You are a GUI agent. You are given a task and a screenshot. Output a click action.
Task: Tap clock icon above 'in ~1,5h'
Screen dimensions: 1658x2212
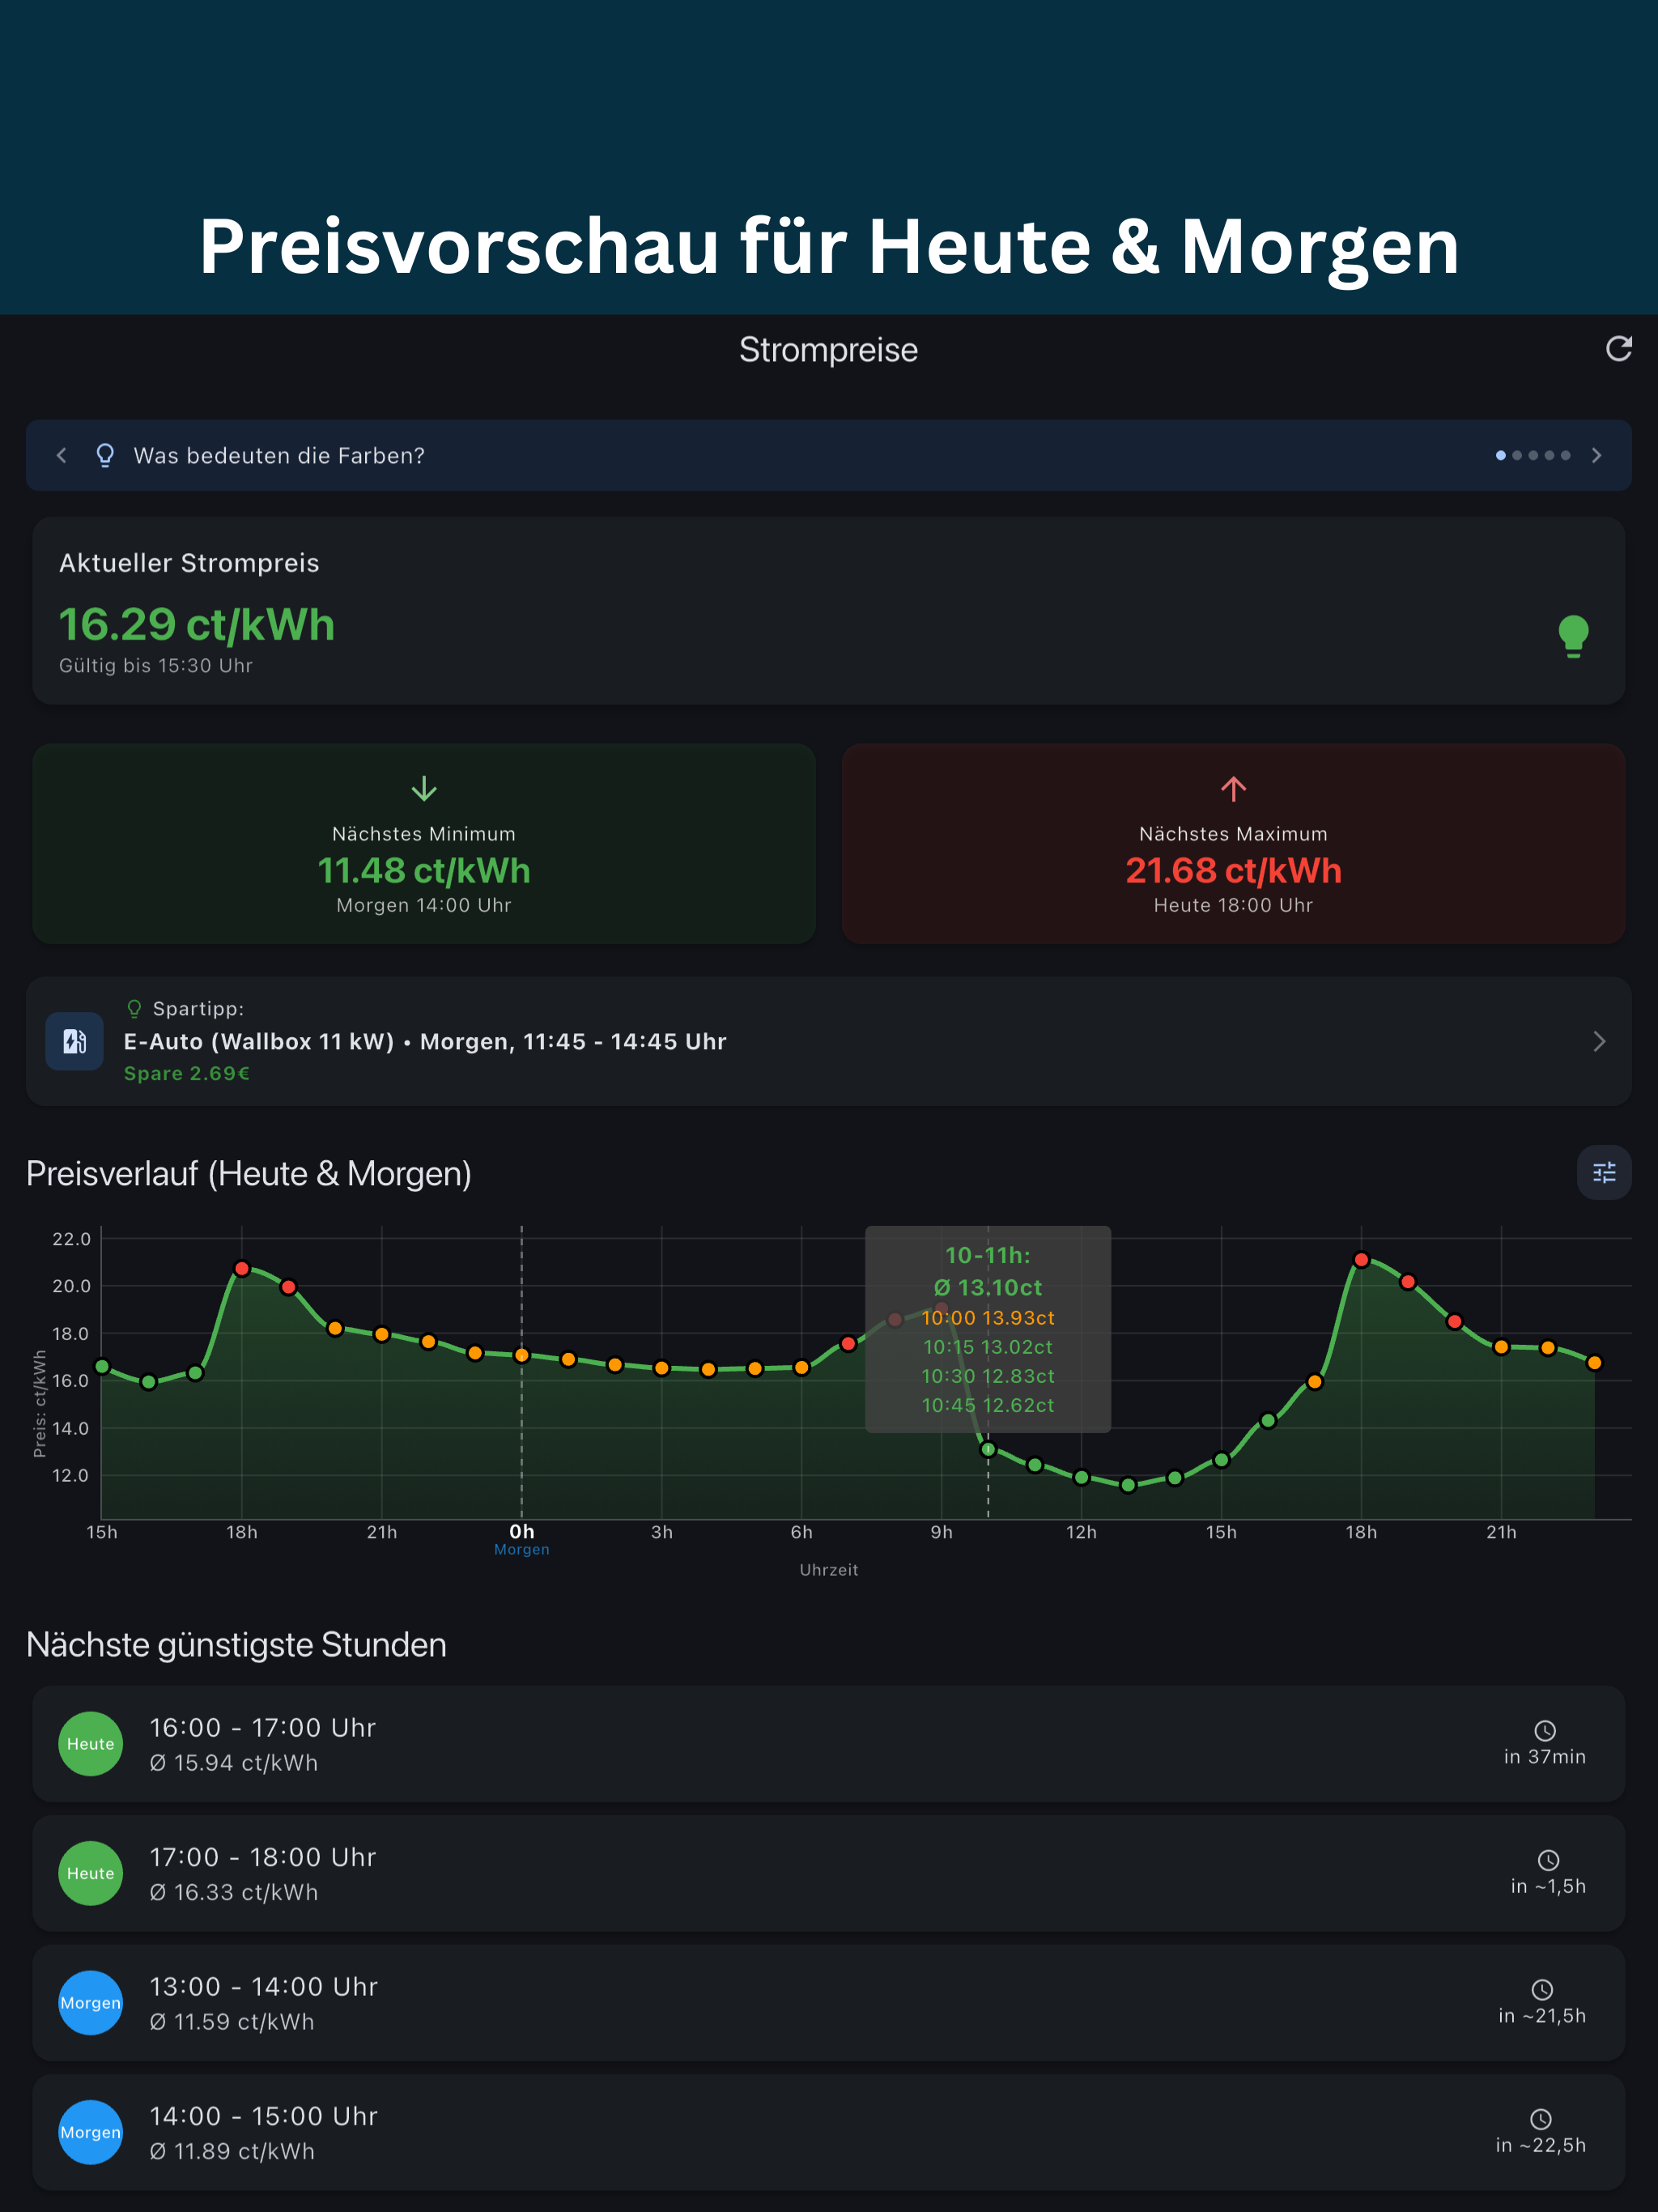pyautogui.click(x=1548, y=1860)
